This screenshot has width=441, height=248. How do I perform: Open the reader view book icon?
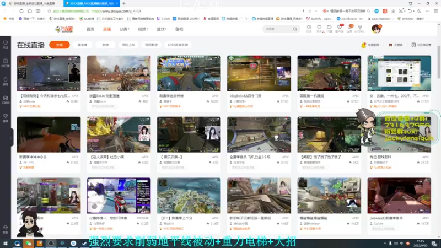click(x=38, y=11)
